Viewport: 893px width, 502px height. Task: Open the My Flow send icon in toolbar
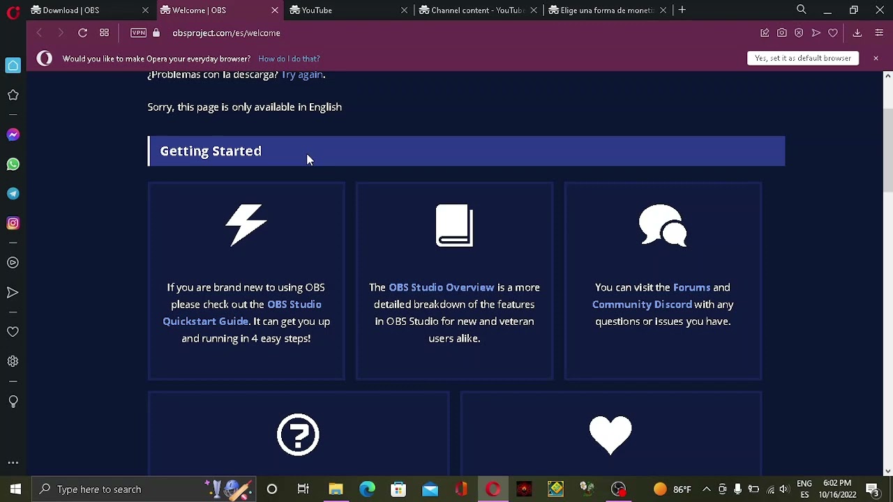[816, 33]
